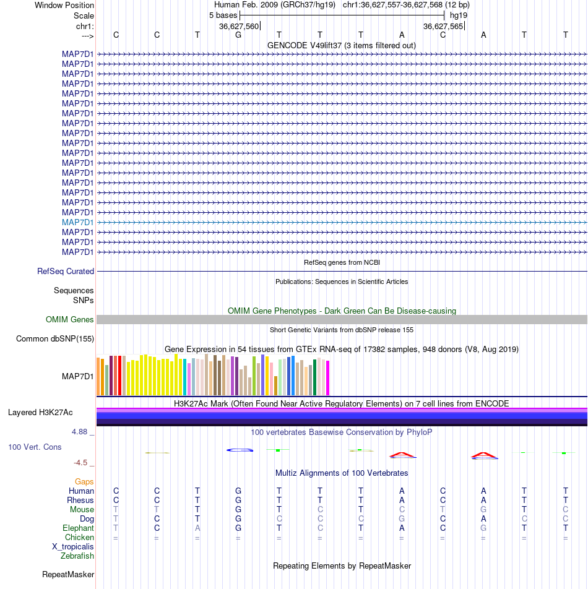The width and height of the screenshot is (588, 589).
Task: Click the 4.88 PhyloP upper limit value
Action: click(79, 432)
